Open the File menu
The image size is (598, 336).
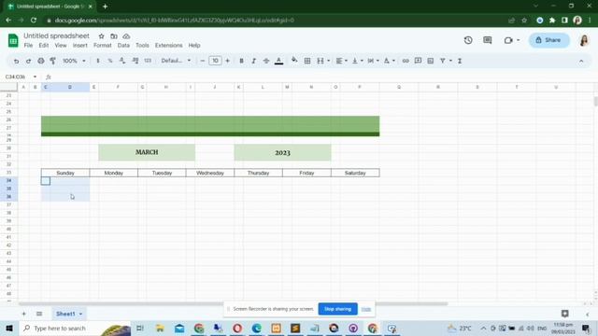pyautogui.click(x=28, y=46)
